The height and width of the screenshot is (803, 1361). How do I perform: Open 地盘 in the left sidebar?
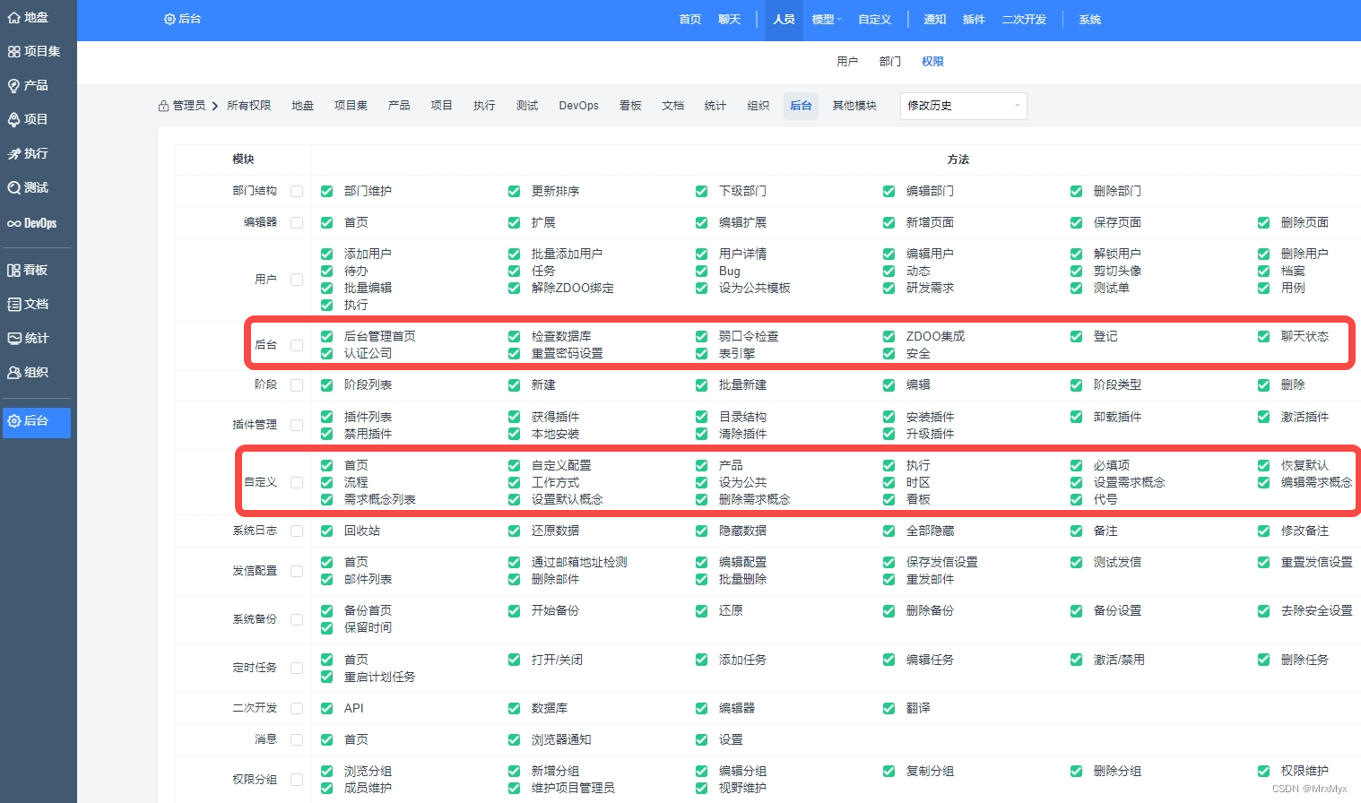tap(29, 17)
